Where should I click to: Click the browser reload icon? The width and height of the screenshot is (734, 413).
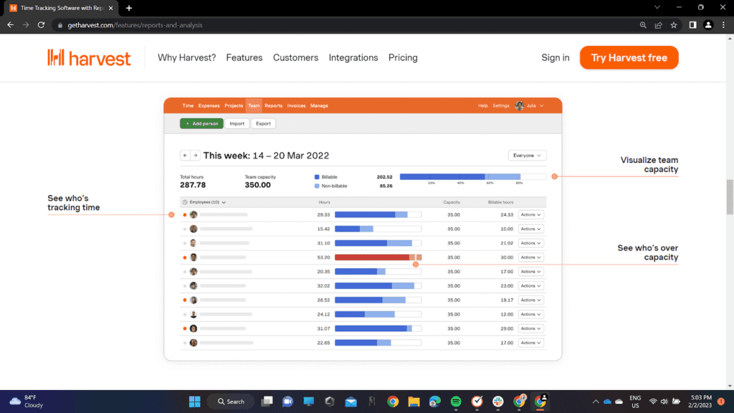tap(41, 25)
